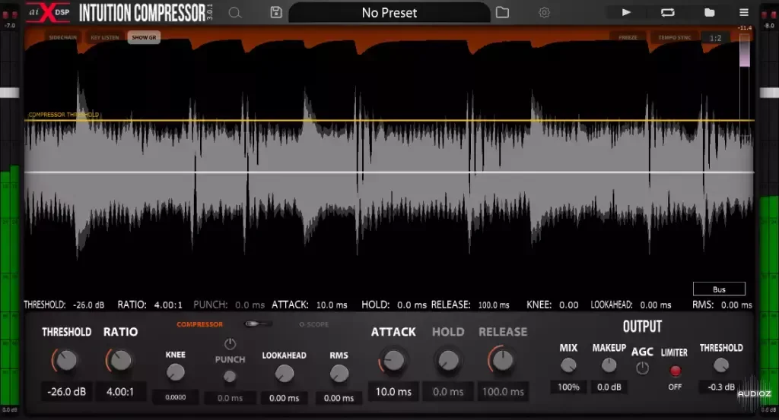Screen dimensions: 779x420
Task: Toggle the SIDECHAIN button
Action: click(x=62, y=37)
